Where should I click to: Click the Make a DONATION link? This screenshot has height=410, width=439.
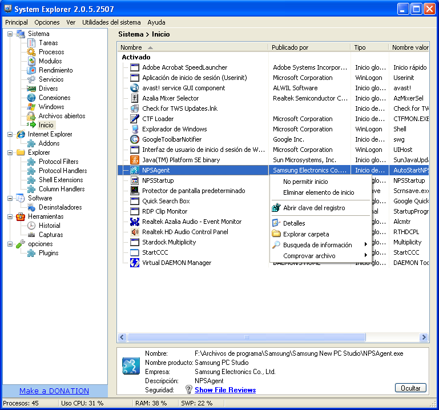tap(54, 391)
